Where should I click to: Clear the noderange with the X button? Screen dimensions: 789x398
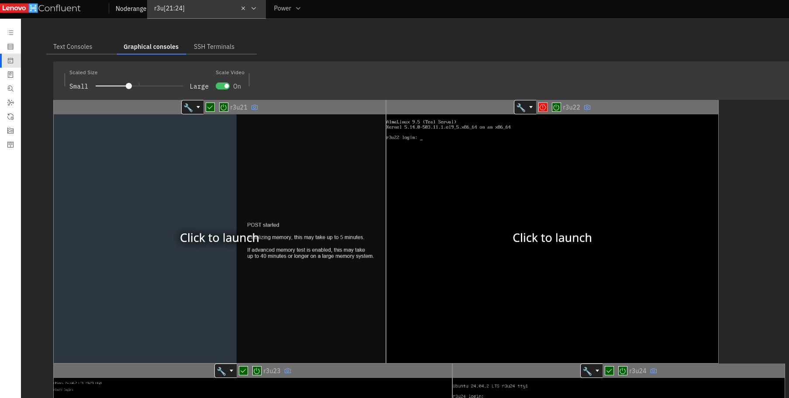(243, 8)
